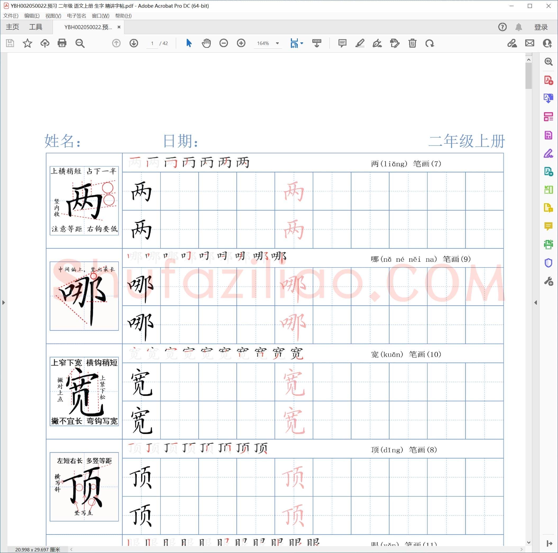Click the page number field

point(152,43)
